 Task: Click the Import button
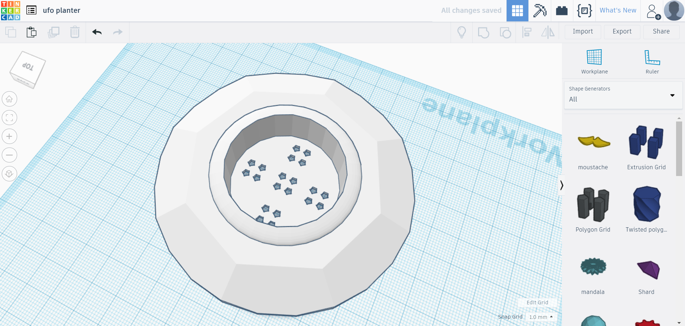[x=583, y=32]
